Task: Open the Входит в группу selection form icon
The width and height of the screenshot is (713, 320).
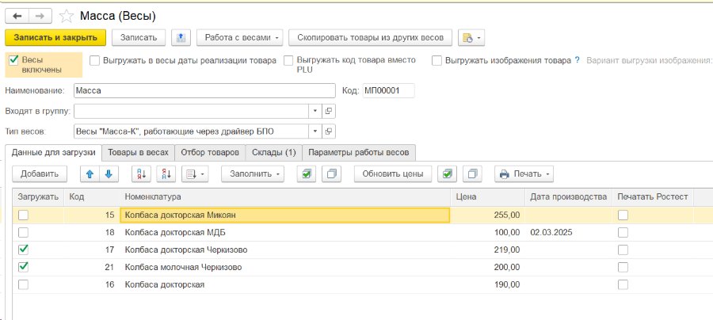Action: point(329,111)
